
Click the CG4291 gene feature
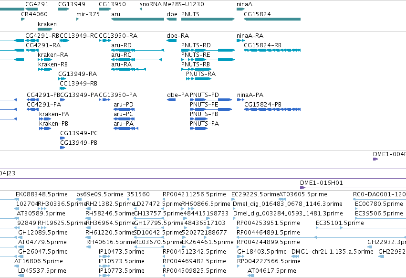click(x=31, y=9)
